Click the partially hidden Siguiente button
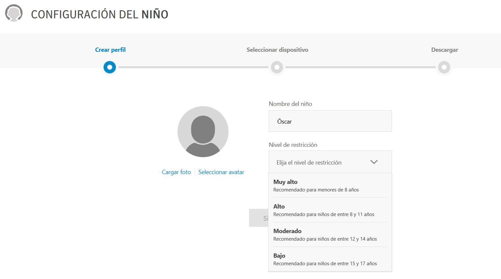Viewport: 501px width, 279px height. [259, 218]
